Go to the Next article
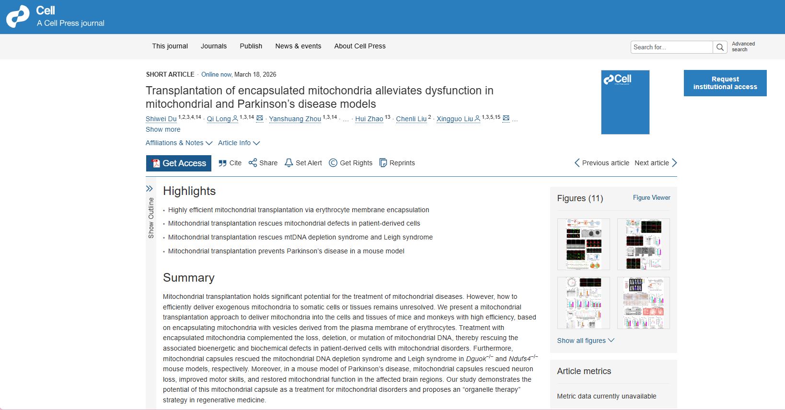The height and width of the screenshot is (410, 785). 656,163
